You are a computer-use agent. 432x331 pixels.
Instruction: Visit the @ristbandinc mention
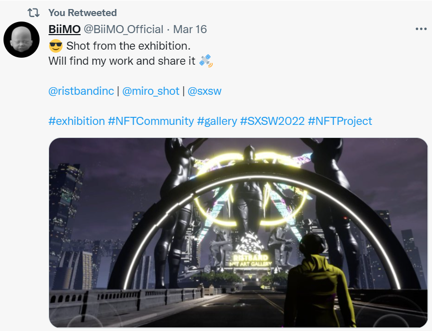(81, 91)
